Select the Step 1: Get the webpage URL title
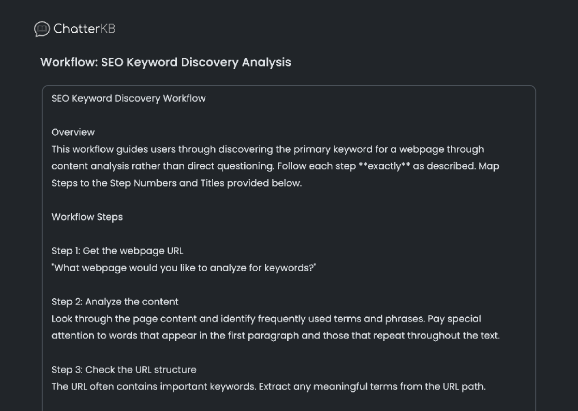 tap(117, 251)
